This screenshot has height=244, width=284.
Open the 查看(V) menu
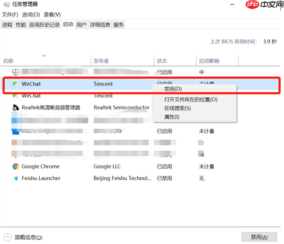[x=53, y=15]
